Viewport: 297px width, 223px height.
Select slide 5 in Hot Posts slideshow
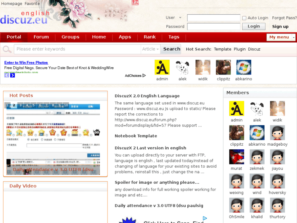pyautogui.click(x=33, y=105)
